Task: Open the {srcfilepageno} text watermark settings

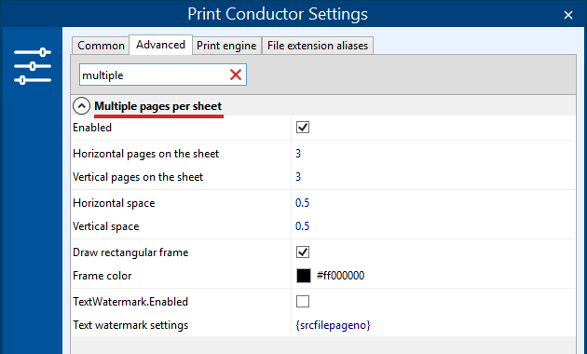Action: click(333, 325)
